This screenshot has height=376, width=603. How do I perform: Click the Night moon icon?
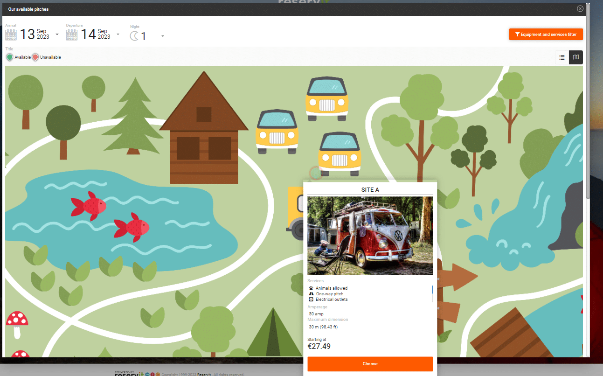pos(134,36)
